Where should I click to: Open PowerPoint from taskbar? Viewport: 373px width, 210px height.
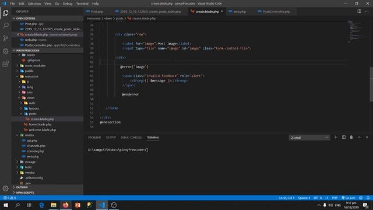coord(78,205)
